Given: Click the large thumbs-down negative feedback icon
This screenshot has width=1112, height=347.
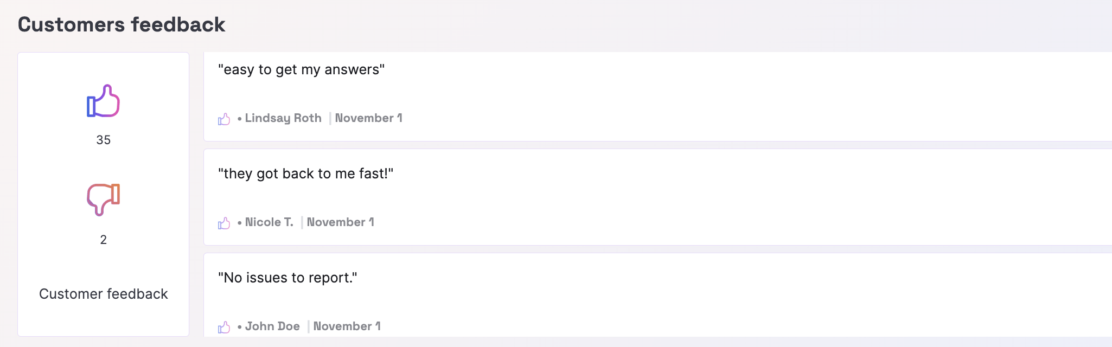Looking at the screenshot, I should pos(103,200).
